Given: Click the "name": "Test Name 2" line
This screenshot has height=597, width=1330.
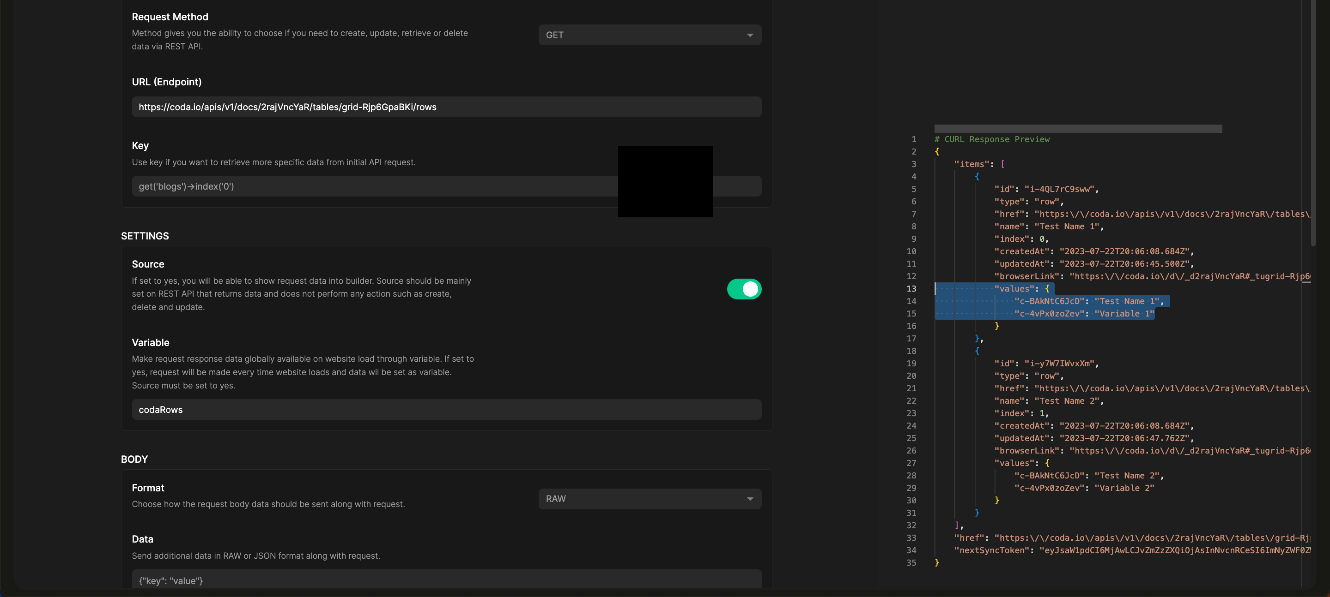Looking at the screenshot, I should 1049,400.
